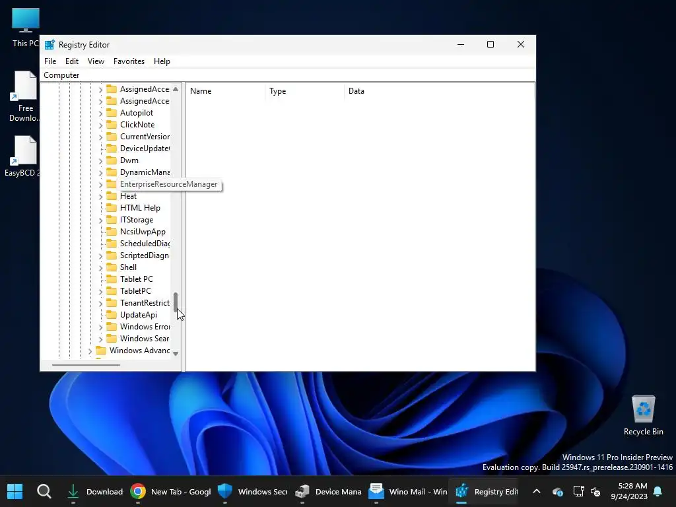Switch to the Download taskbar app
Image resolution: width=676 pixels, height=507 pixels.
pyautogui.click(x=95, y=491)
